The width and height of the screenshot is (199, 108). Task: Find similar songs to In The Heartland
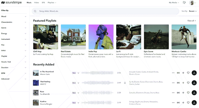[178, 73]
